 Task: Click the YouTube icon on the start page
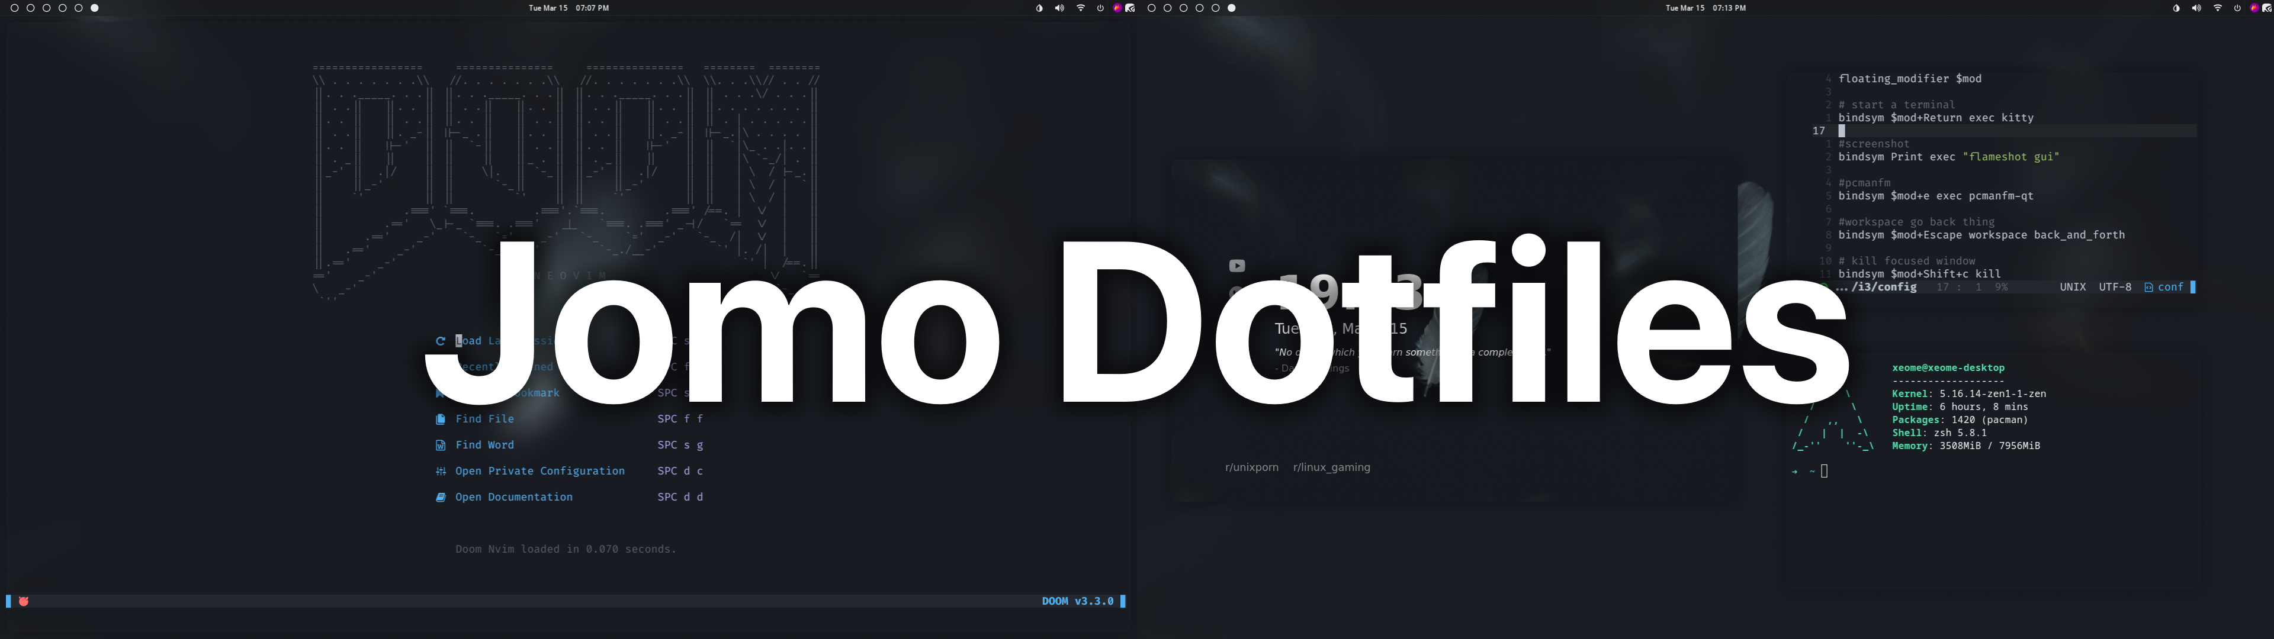coord(1236,266)
